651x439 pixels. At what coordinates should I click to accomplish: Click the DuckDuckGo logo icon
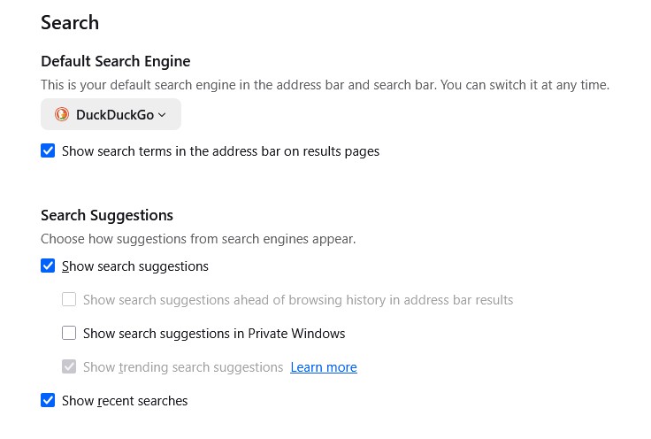click(62, 114)
